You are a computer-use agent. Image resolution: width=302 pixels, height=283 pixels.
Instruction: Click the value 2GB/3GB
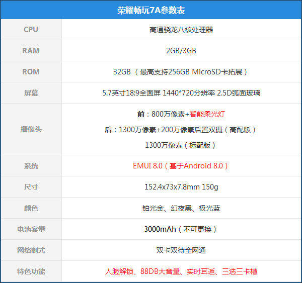tap(181, 51)
